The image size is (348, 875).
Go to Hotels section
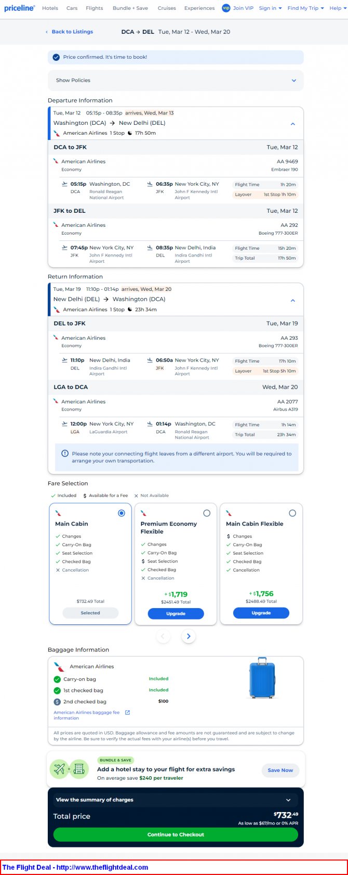point(50,8)
